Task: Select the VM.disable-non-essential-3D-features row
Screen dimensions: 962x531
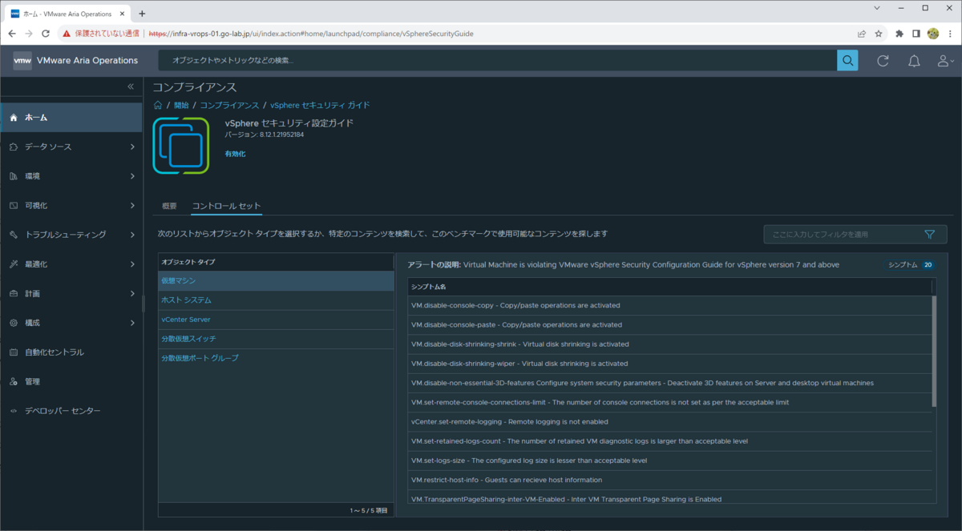Action: click(669, 383)
